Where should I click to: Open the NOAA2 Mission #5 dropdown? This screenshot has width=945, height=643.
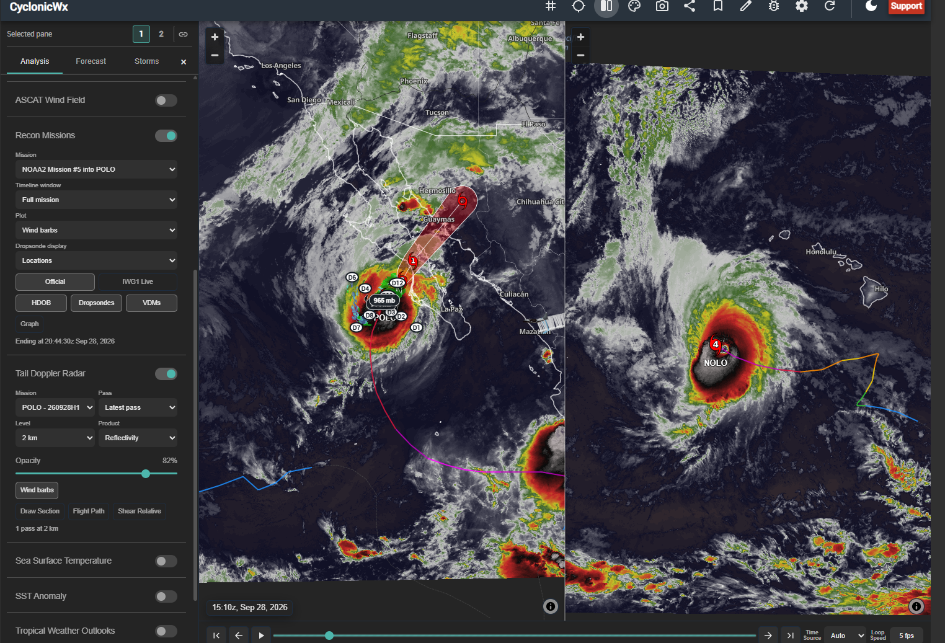tap(96, 169)
